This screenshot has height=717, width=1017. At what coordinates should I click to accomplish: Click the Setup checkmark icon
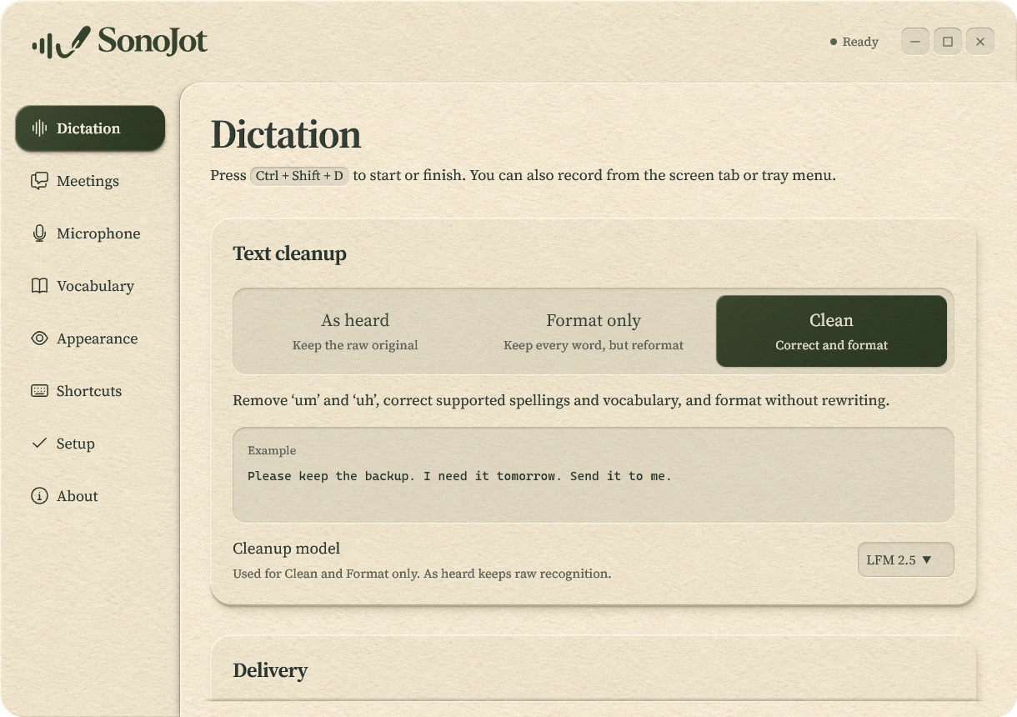pos(39,444)
